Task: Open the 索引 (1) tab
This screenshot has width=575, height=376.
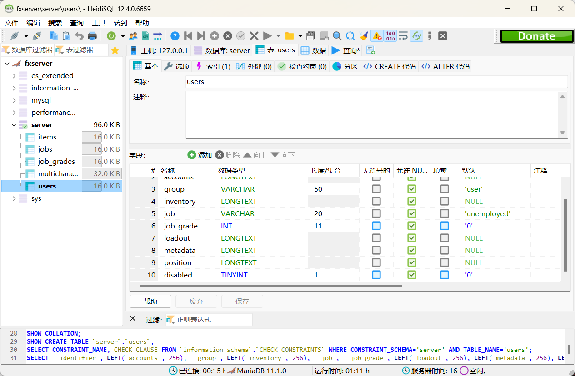Action: click(213, 66)
